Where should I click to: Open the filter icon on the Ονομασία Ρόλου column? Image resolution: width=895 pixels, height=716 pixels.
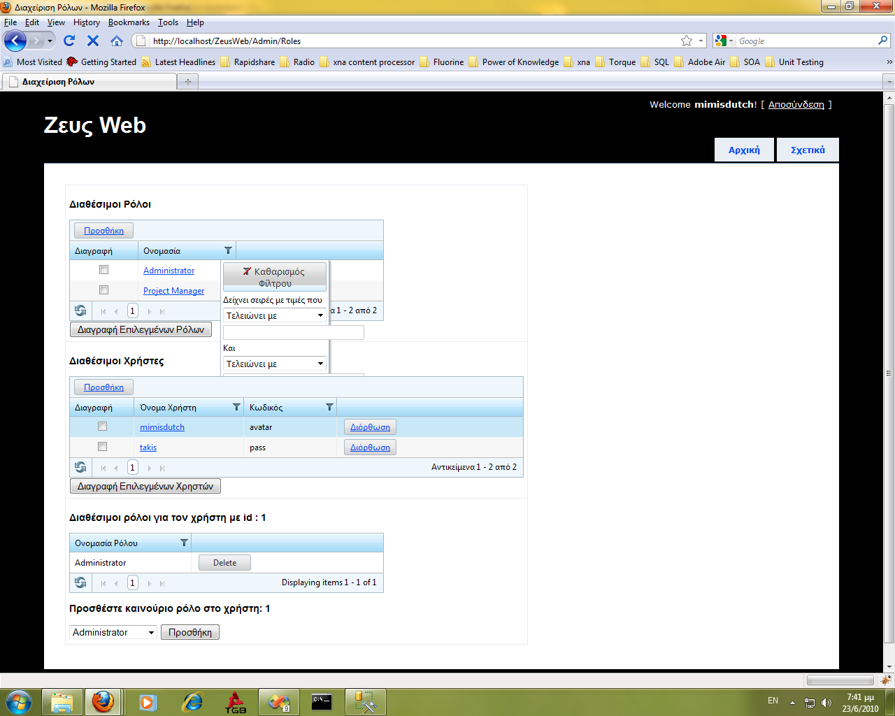click(184, 543)
